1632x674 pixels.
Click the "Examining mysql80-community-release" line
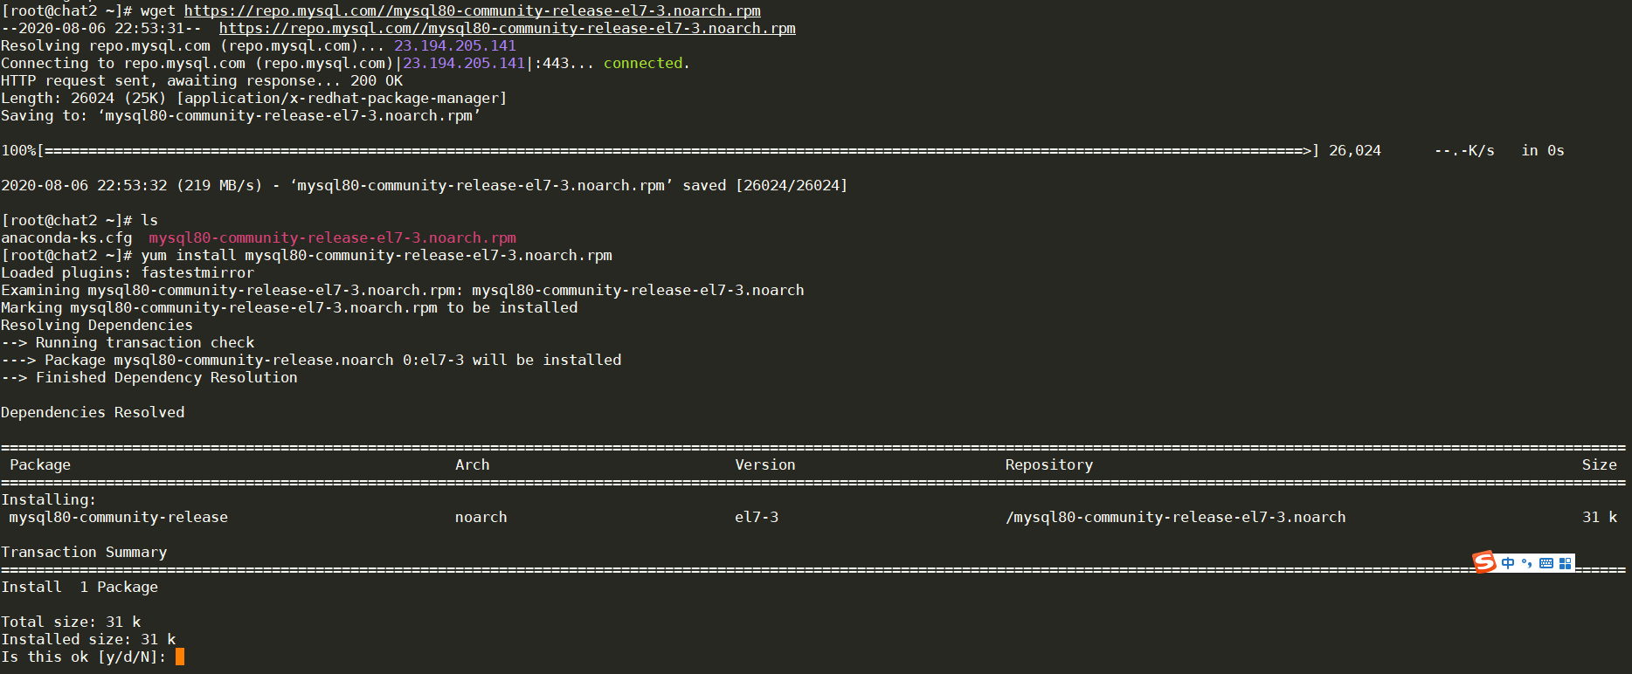(x=403, y=290)
